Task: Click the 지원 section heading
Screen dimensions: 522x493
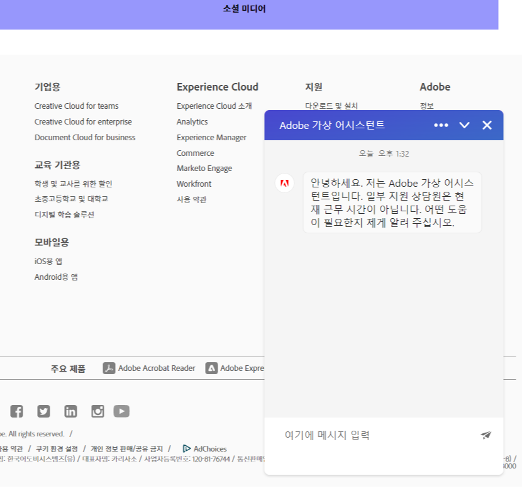Action: 314,87
